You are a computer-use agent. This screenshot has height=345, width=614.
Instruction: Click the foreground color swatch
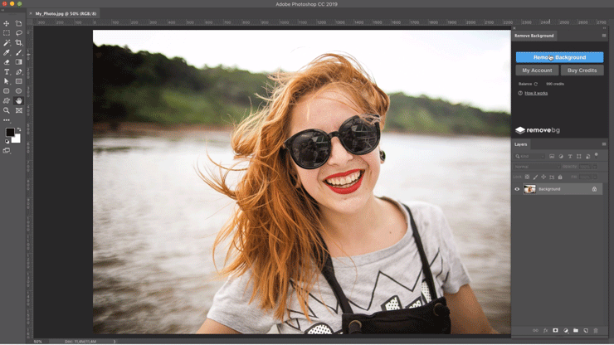coord(10,133)
